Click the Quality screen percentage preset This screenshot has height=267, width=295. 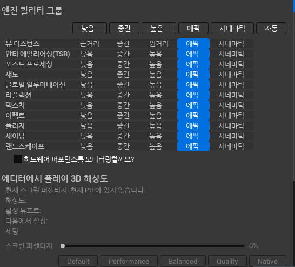(x=227, y=261)
